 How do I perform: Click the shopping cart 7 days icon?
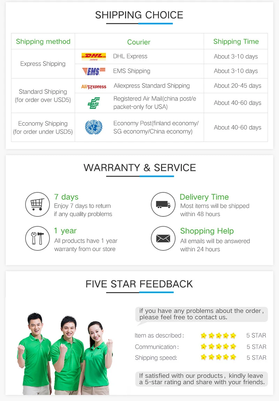tap(38, 204)
